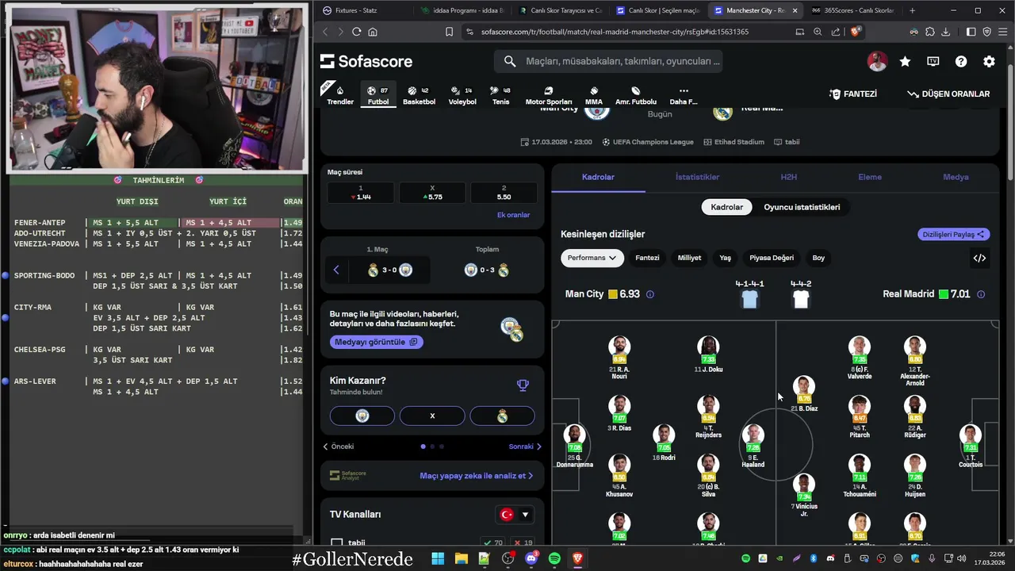Click Medyayı görüntüle button

[376, 342]
